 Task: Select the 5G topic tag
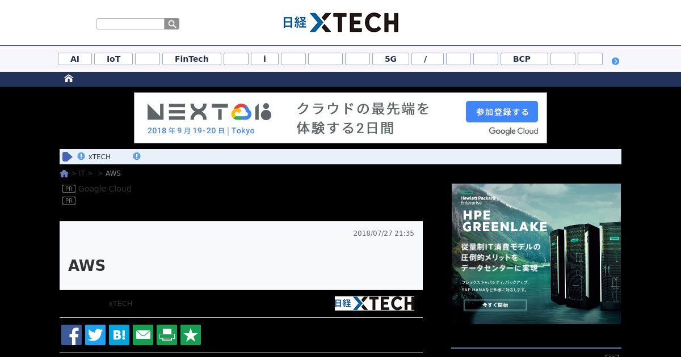(390, 59)
